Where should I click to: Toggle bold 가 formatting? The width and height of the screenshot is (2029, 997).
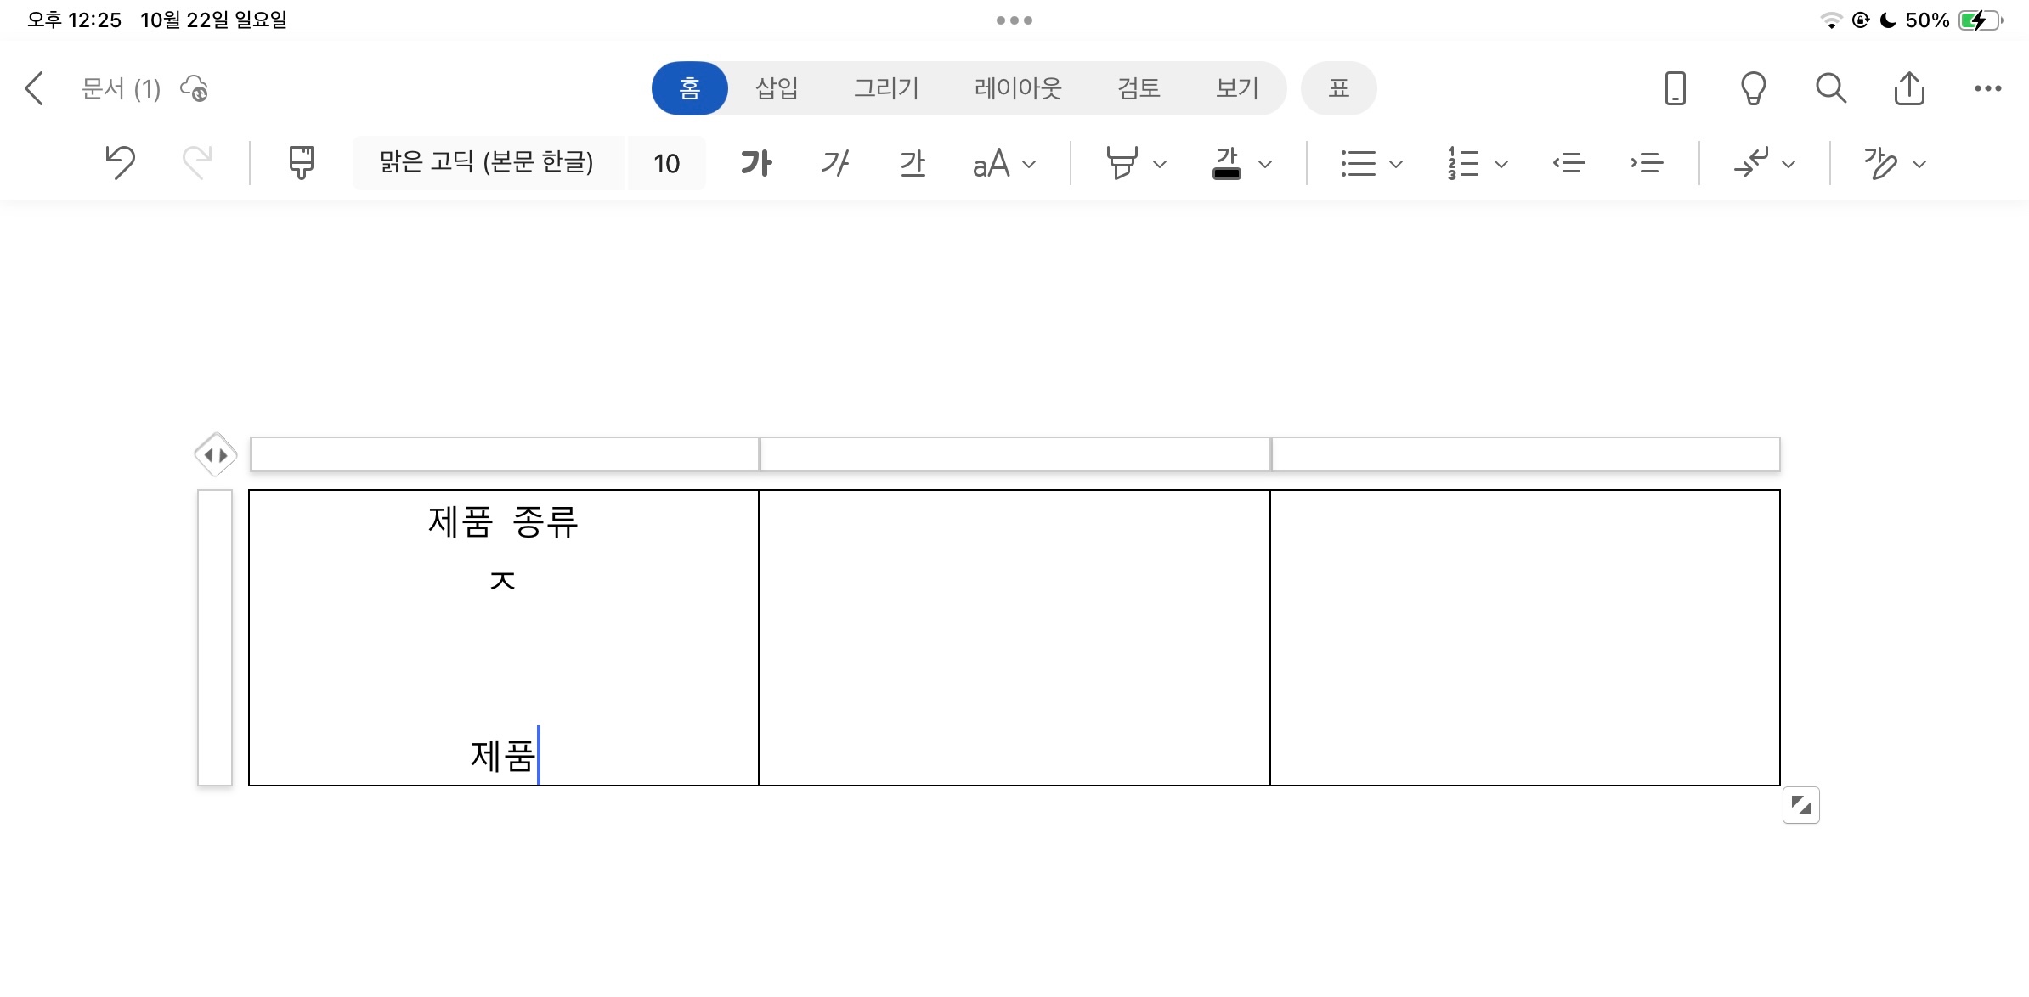[755, 162]
